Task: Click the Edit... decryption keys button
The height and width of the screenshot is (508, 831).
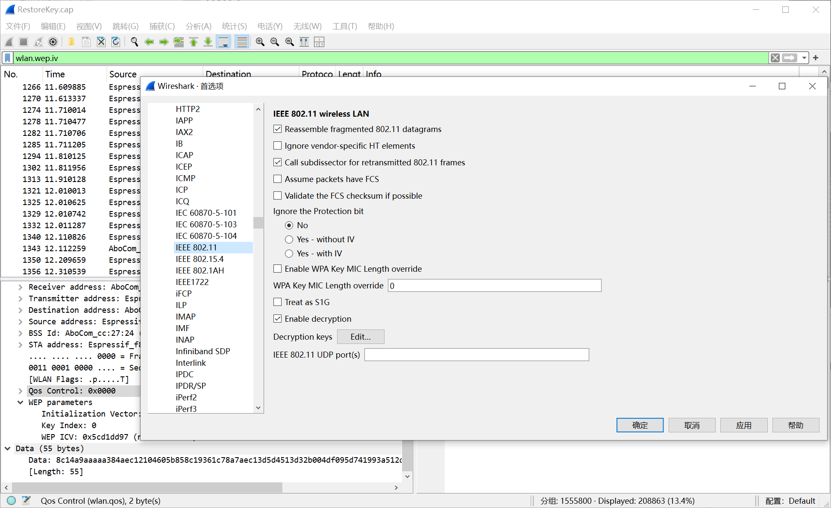Action: click(x=361, y=337)
